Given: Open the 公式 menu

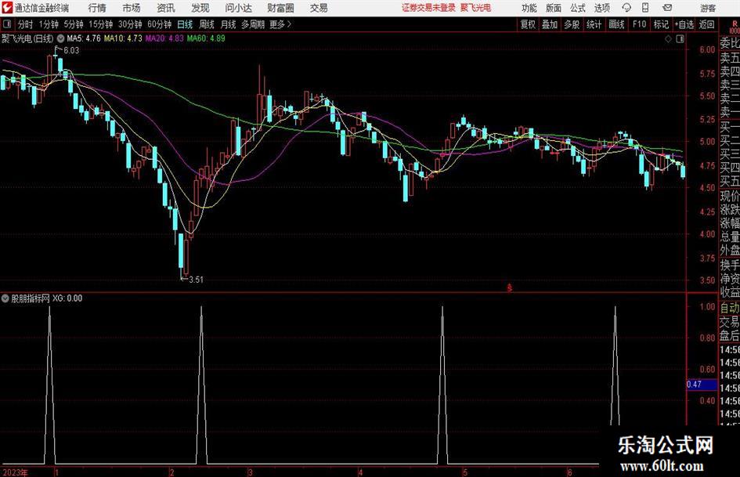Looking at the screenshot, I should click(578, 8).
